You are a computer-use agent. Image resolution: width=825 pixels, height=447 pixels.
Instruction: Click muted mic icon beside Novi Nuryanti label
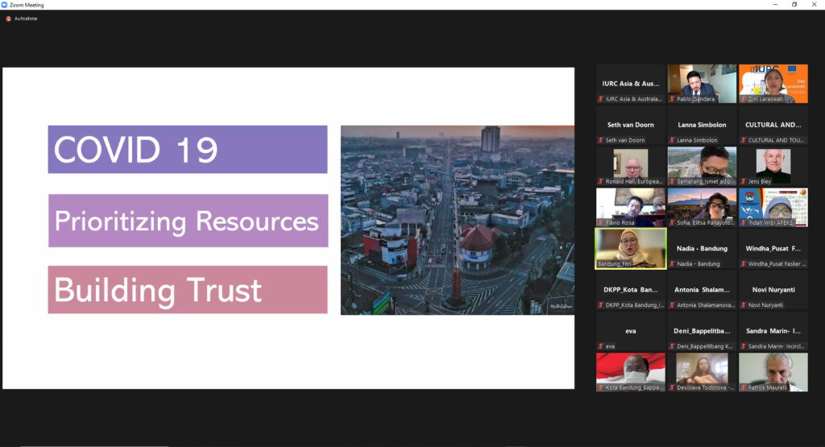click(x=743, y=304)
